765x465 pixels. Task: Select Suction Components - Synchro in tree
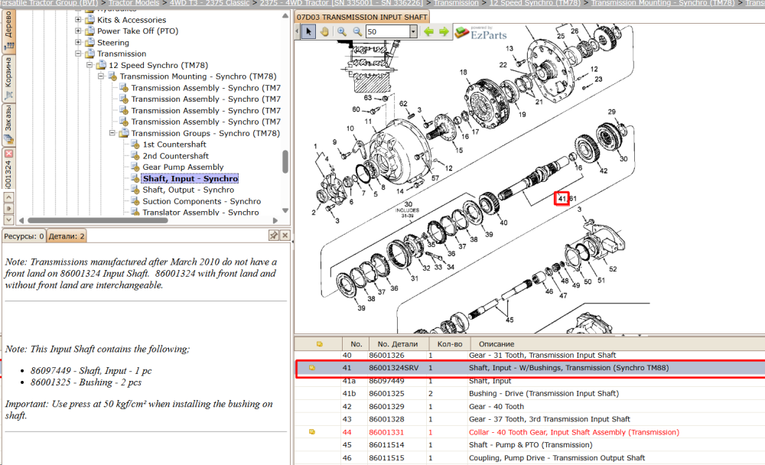(201, 201)
